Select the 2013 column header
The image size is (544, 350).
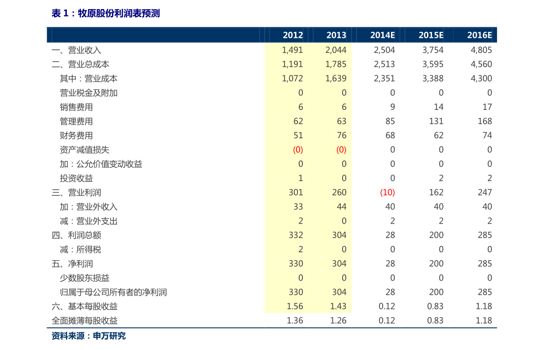(336, 35)
